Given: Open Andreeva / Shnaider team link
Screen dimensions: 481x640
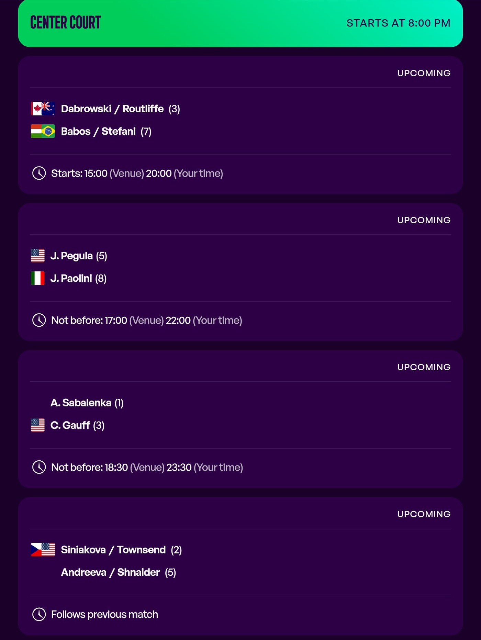Looking at the screenshot, I should [x=110, y=573].
